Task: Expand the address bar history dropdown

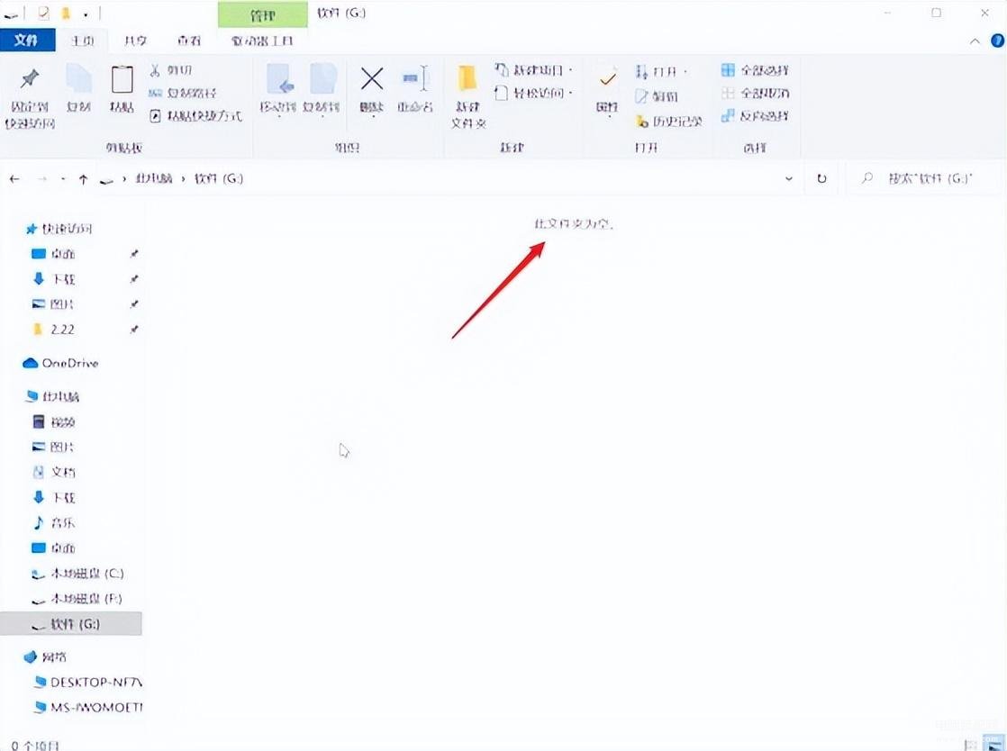Action: 789,179
